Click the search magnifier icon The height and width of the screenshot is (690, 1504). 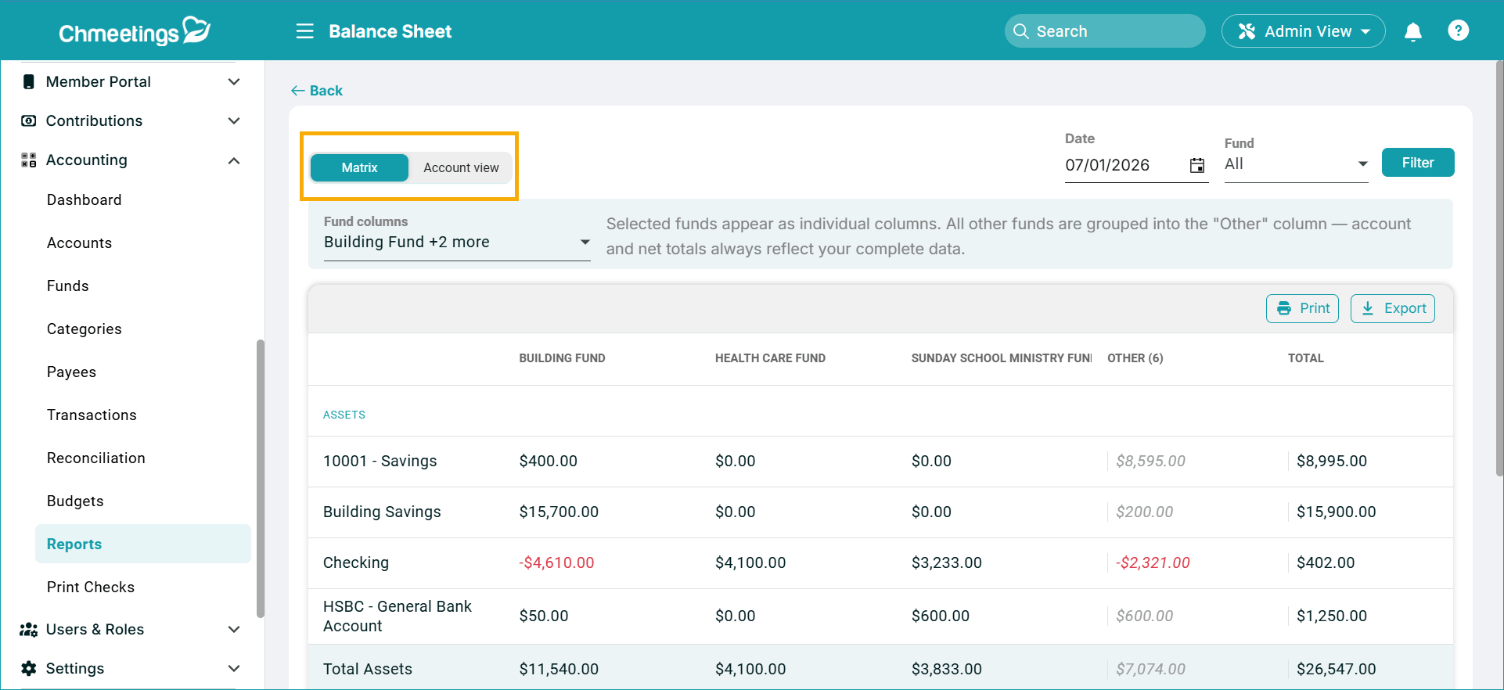[x=1020, y=31]
